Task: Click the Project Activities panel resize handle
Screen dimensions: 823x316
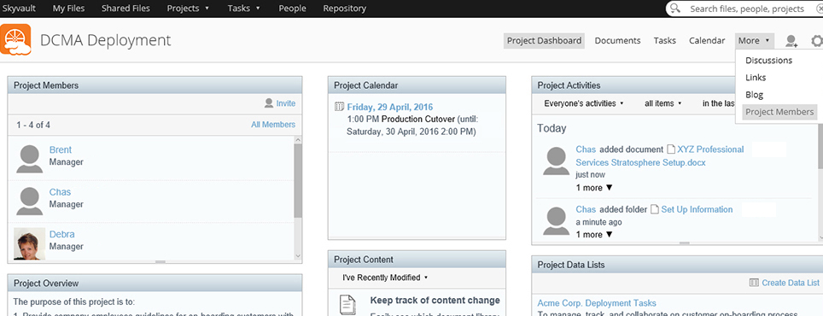Action: 684,243
